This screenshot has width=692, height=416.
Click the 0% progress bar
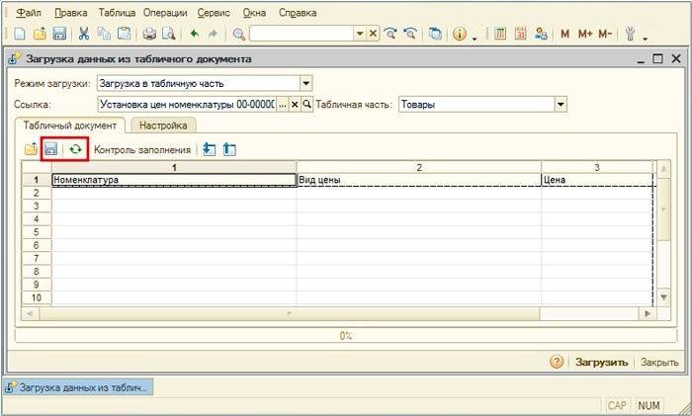pyautogui.click(x=346, y=336)
